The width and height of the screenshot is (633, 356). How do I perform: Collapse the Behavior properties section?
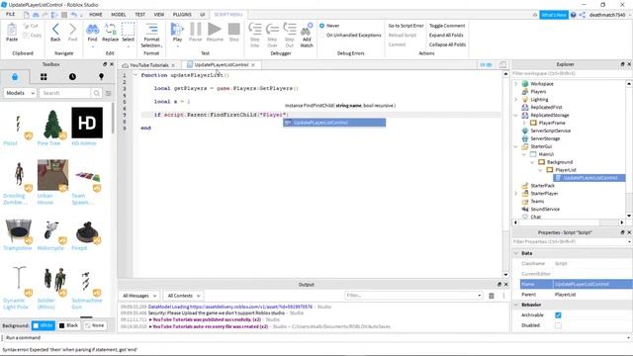tap(516, 305)
